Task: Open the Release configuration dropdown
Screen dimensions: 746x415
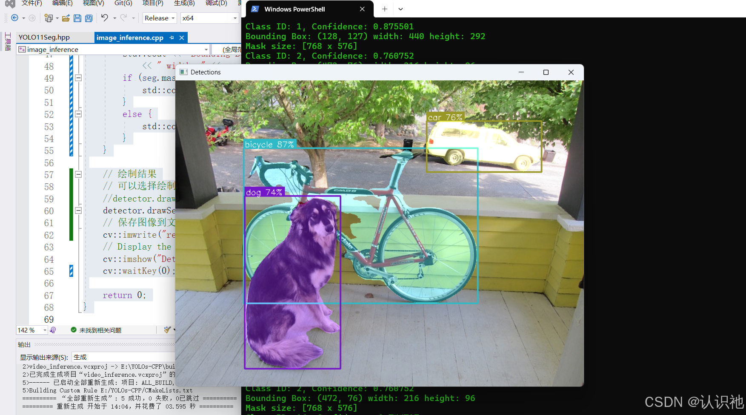Action: point(160,18)
